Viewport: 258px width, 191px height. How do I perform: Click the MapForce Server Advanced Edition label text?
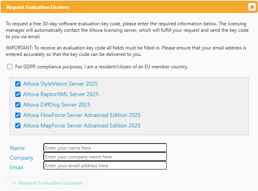coord(81,126)
